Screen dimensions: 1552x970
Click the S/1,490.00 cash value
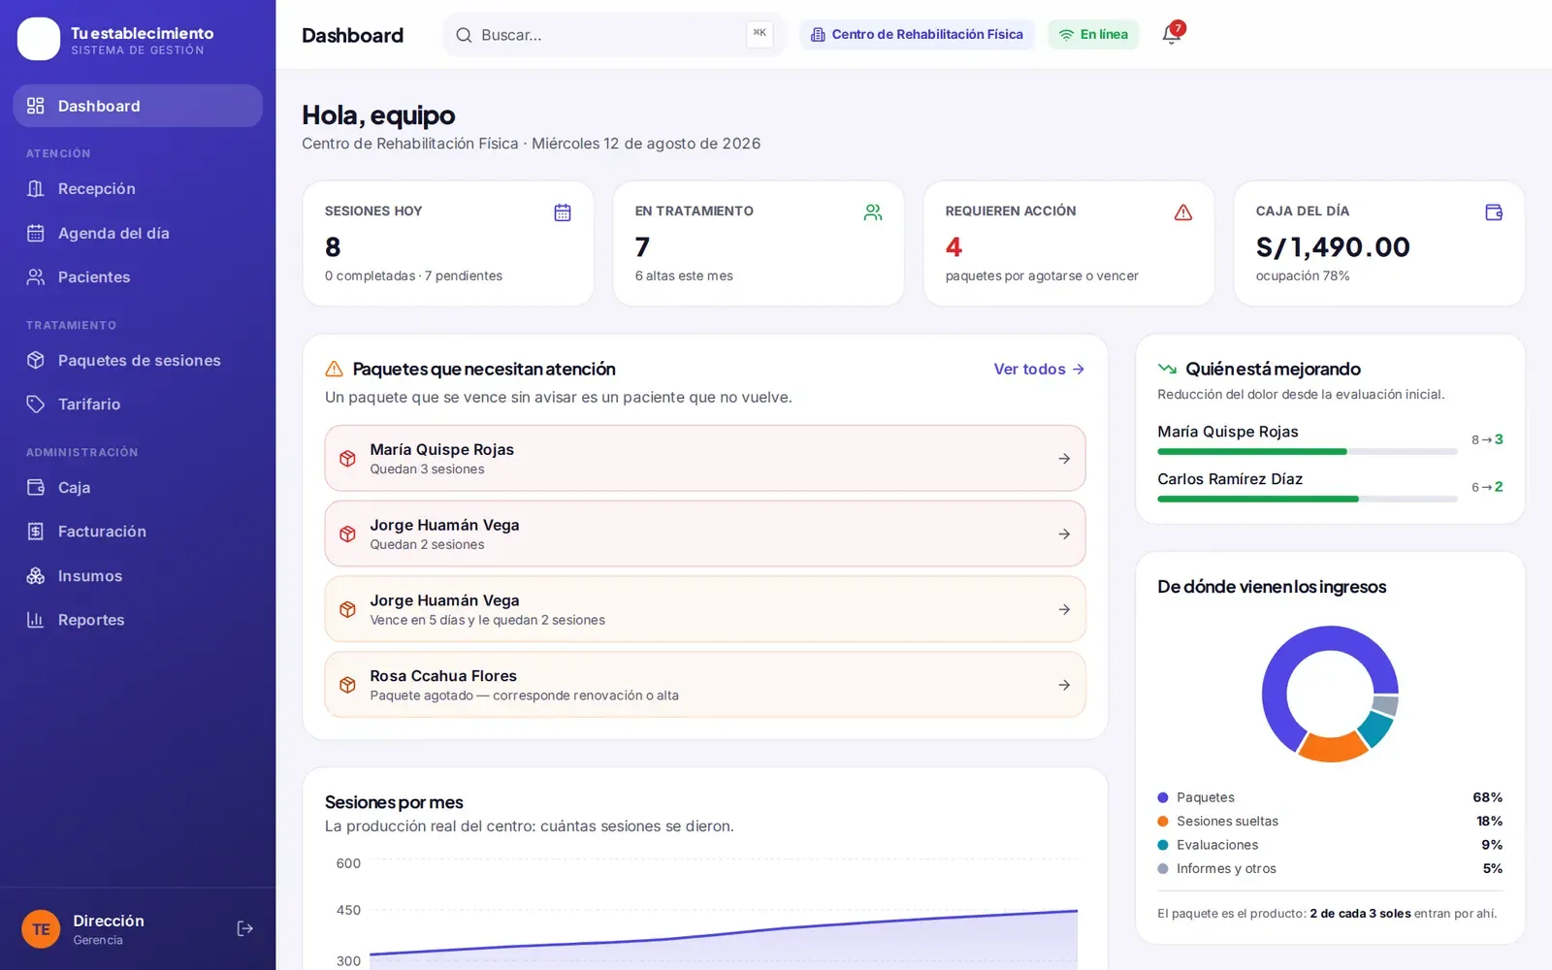click(1333, 247)
